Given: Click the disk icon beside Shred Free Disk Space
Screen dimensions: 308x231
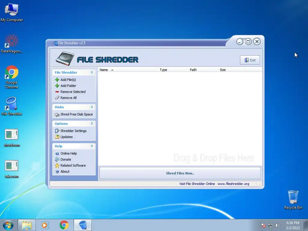Looking at the screenshot, I should click(57, 115).
